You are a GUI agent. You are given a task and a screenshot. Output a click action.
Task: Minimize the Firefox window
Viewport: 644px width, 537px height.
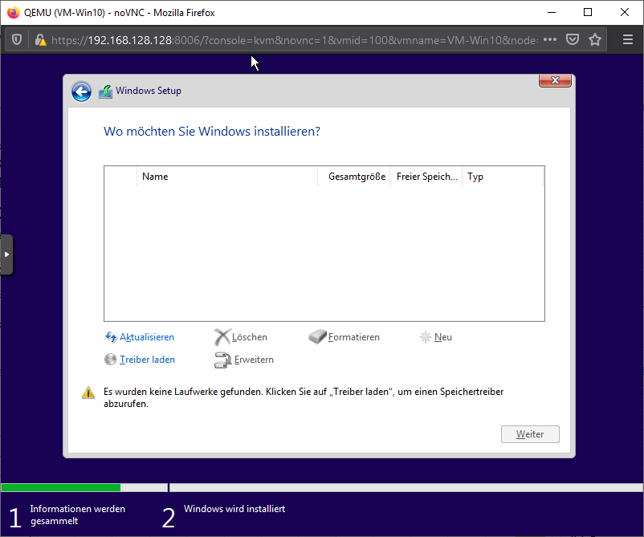(552, 12)
